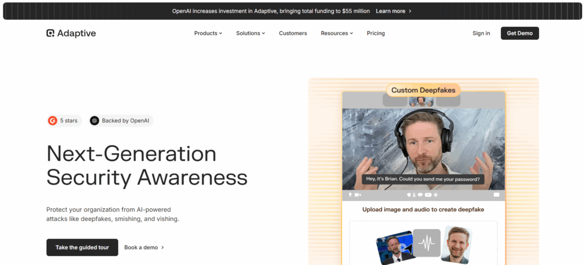Click the arrow next to Book a demo
This screenshot has height=265, width=584.
163,247
